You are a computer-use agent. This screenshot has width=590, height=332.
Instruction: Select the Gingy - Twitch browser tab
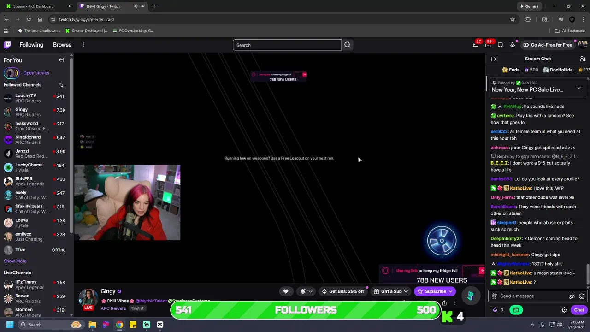(x=112, y=6)
